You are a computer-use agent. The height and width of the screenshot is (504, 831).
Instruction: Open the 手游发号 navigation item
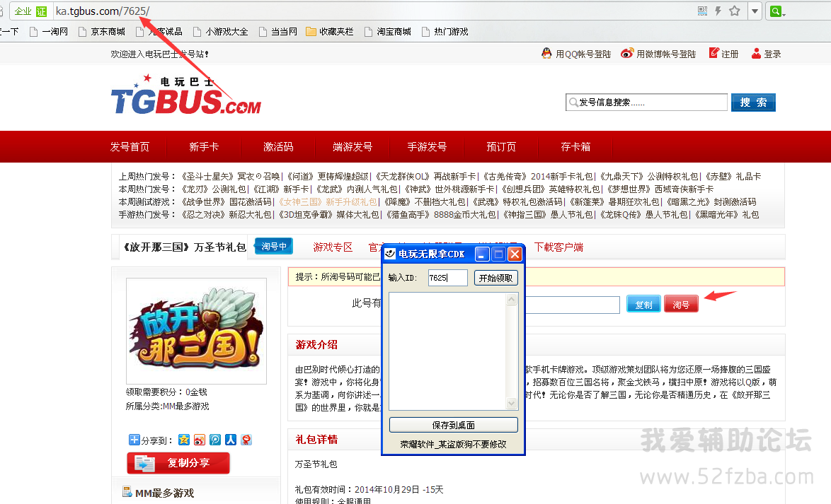[x=427, y=146]
